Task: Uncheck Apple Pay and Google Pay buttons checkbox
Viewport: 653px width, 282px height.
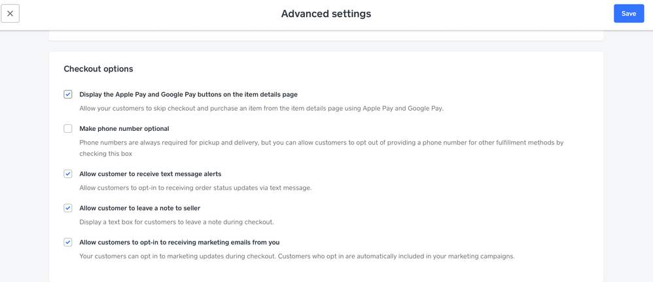Action: [x=68, y=94]
